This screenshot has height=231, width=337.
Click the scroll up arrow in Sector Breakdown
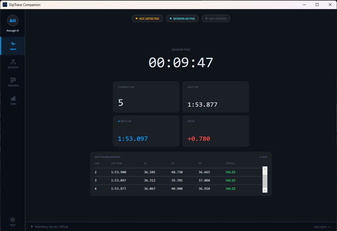[265, 169]
